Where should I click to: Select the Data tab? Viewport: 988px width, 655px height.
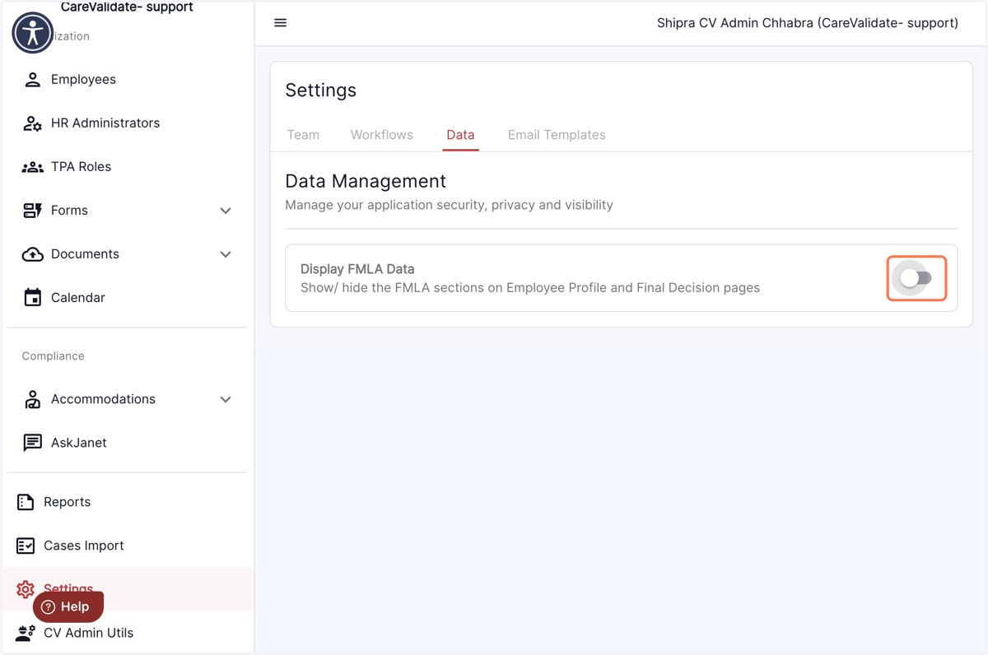460,135
